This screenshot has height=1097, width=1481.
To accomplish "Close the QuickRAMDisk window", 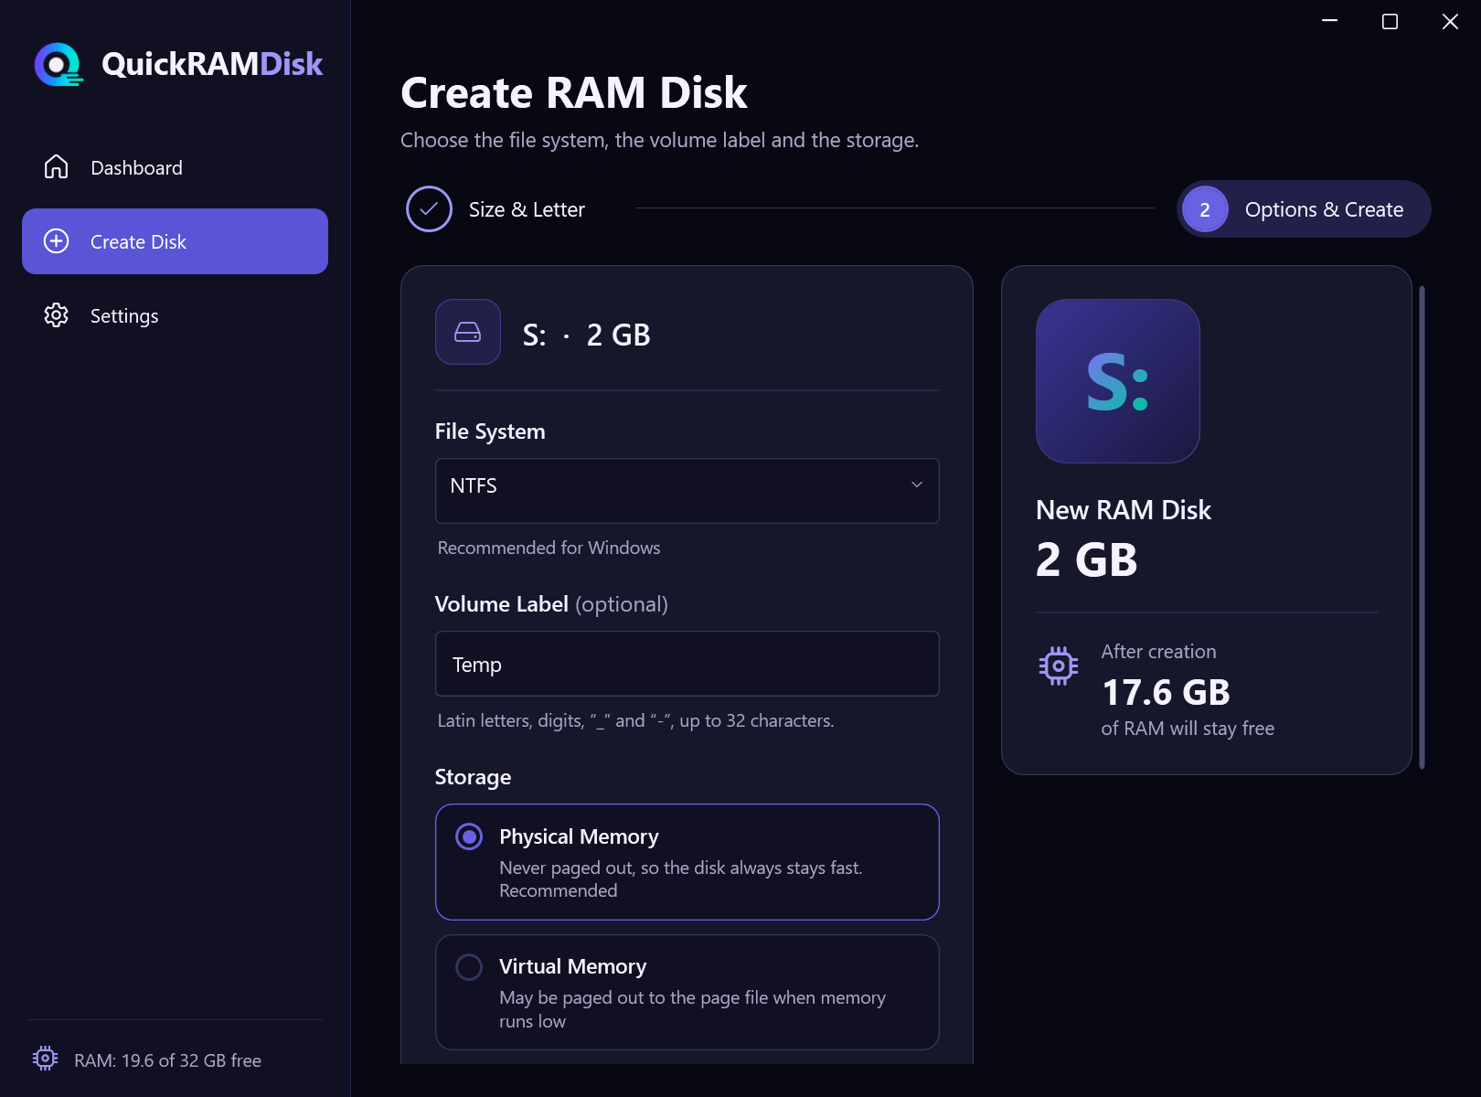I will tap(1450, 21).
